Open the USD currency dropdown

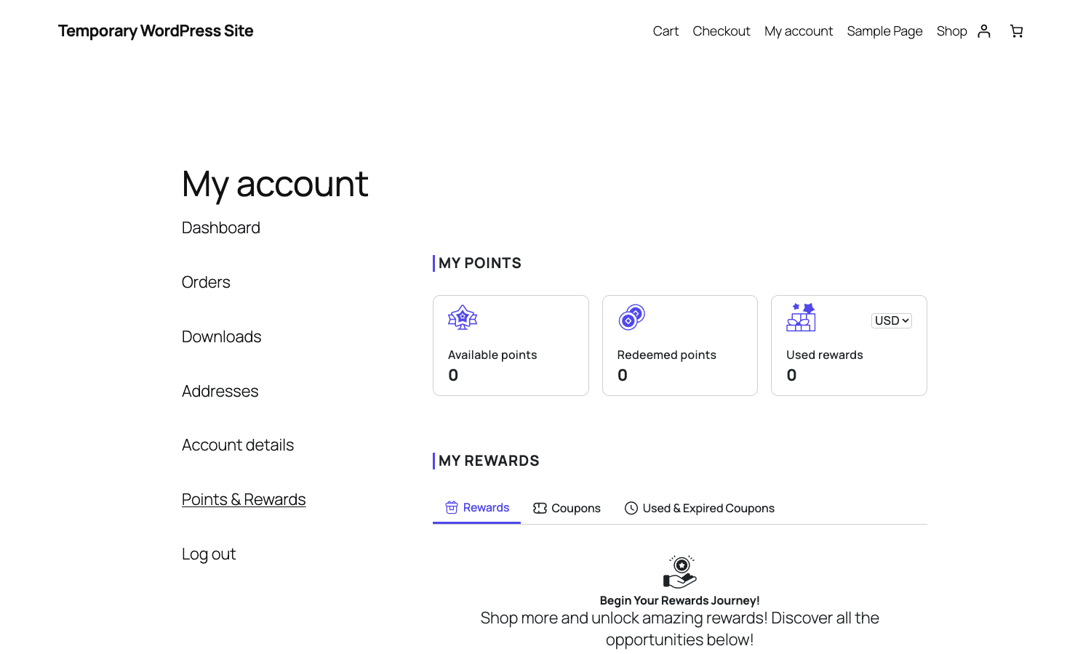pos(892,320)
